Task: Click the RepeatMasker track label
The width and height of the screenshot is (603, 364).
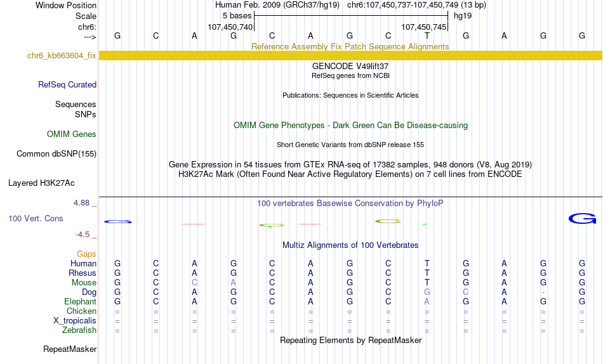Action: point(70,349)
